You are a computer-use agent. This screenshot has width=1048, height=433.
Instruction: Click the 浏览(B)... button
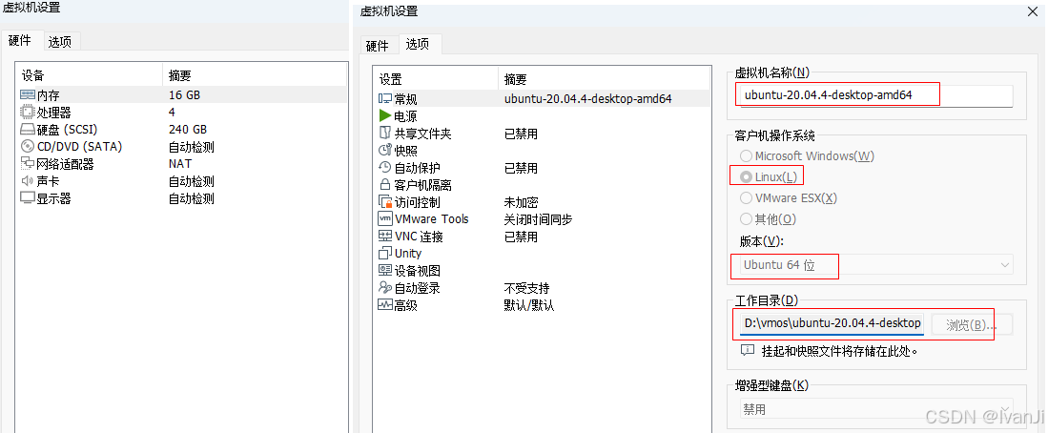tap(972, 324)
